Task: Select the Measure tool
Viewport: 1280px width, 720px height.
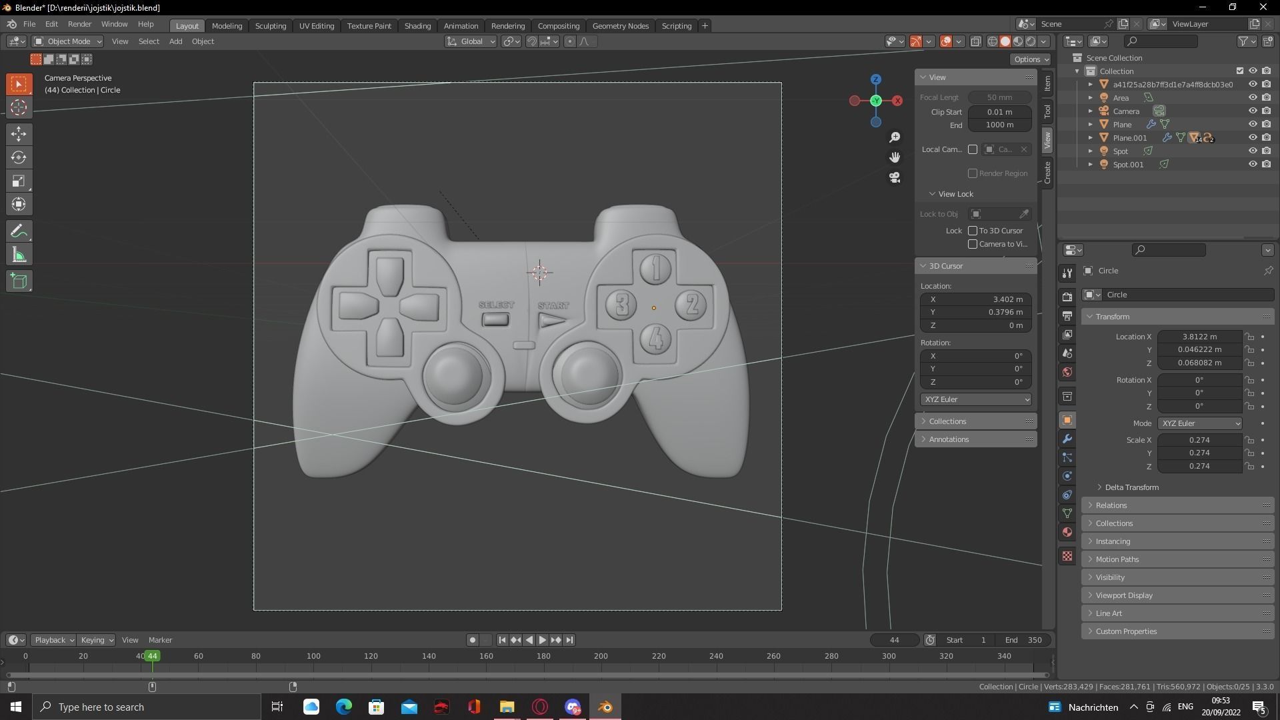Action: pos(19,255)
